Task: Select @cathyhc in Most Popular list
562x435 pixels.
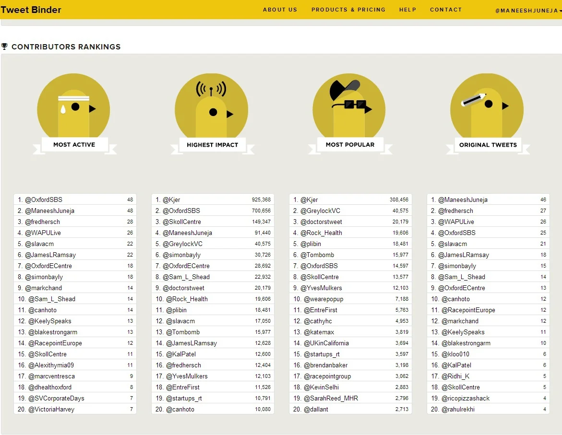Action: coord(318,321)
